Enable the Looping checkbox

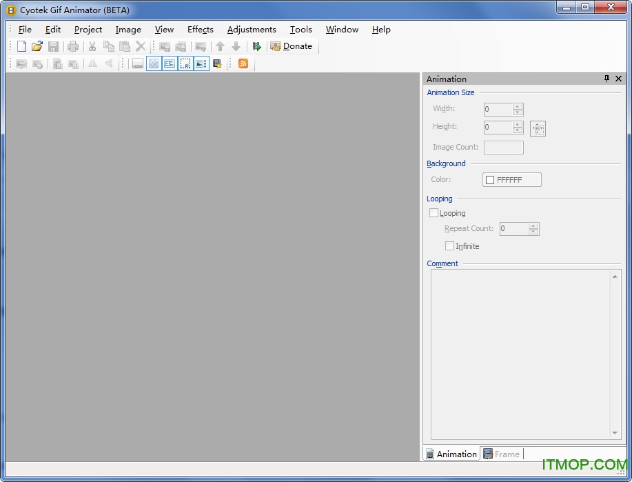point(434,213)
